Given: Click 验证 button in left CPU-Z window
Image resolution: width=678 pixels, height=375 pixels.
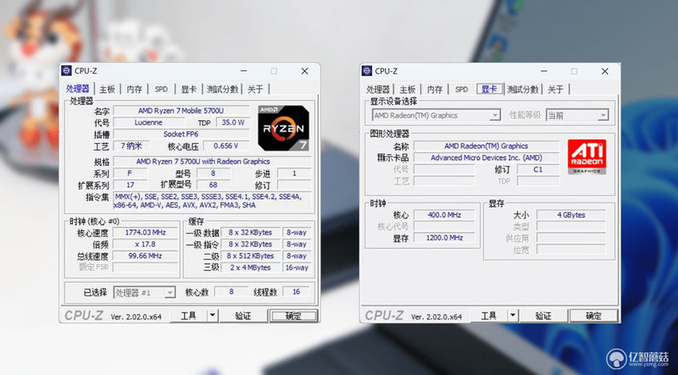Looking at the screenshot, I should coord(243,316).
